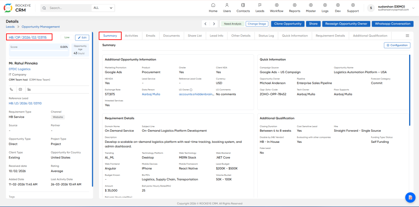The height and width of the screenshot is (207, 419).
Task: Open the Leads flag icon
Action: [259, 5]
